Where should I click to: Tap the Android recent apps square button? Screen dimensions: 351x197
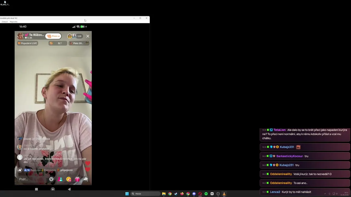tap(36, 189)
